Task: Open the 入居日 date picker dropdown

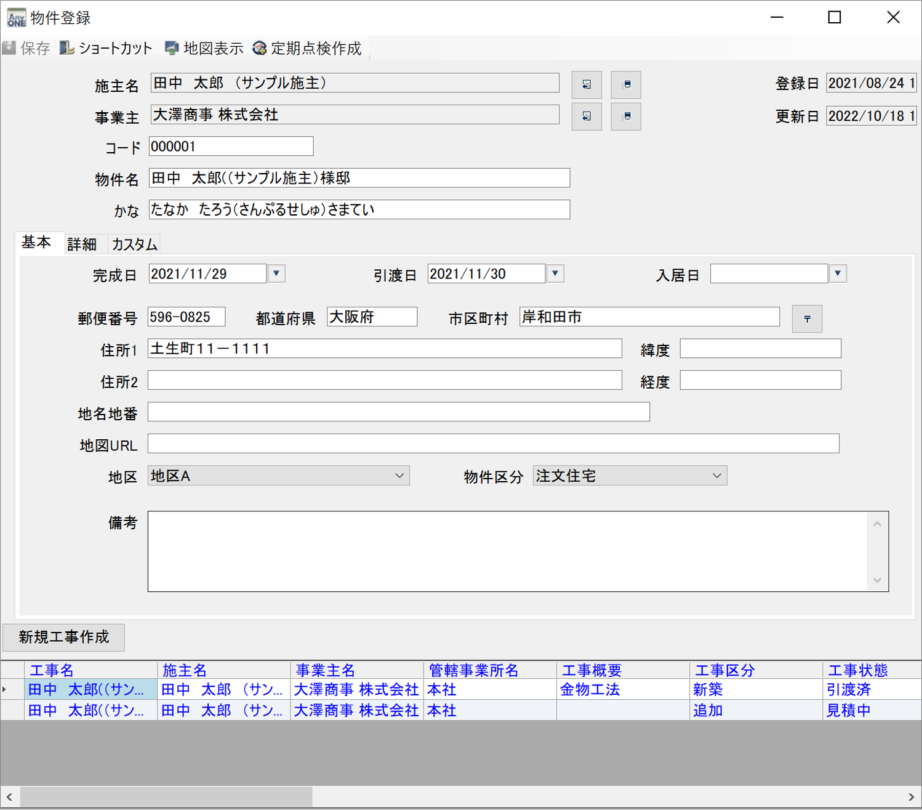Action: [x=838, y=273]
